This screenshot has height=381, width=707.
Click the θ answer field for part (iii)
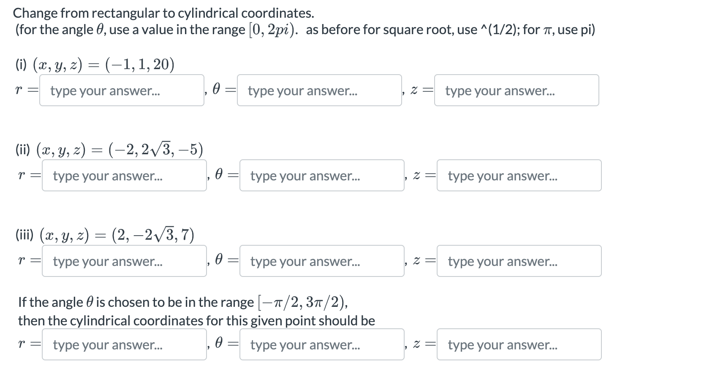click(322, 261)
